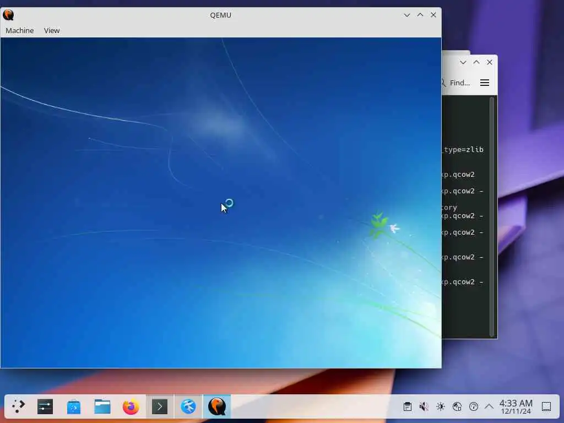Open the Machine menu in QEMU

tap(19, 31)
